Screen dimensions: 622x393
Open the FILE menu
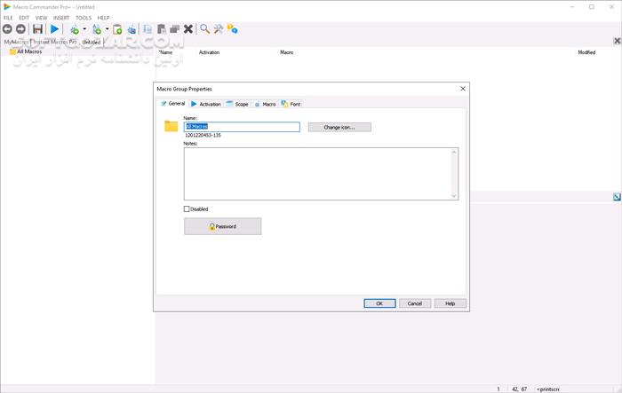(8, 18)
